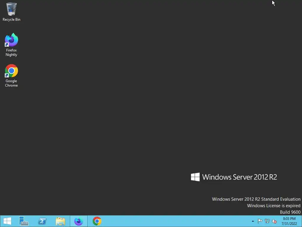Viewport: 302px width, 227px height.
Task: Launch Windows PowerShell from the taskbar
Action: click(42, 221)
